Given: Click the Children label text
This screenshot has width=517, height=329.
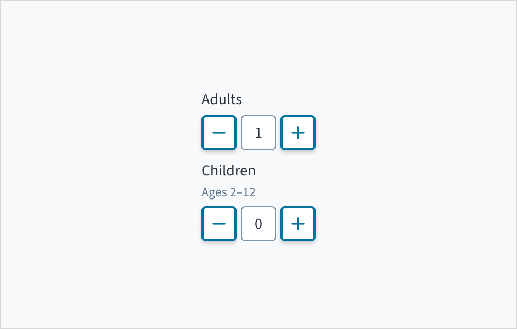Looking at the screenshot, I should (228, 171).
